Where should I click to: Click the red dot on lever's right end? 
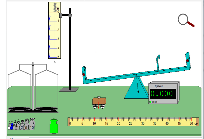(187, 60)
